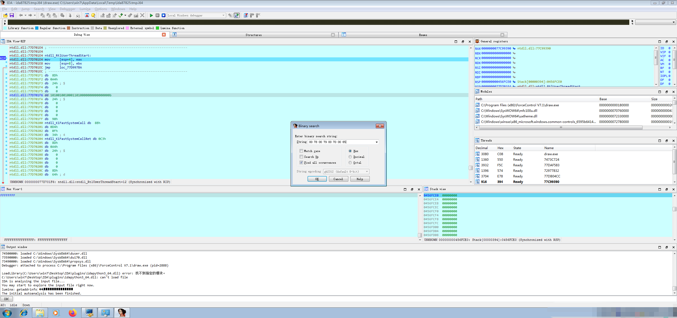
Task: Switch to the Structures tab
Action: tap(253, 35)
